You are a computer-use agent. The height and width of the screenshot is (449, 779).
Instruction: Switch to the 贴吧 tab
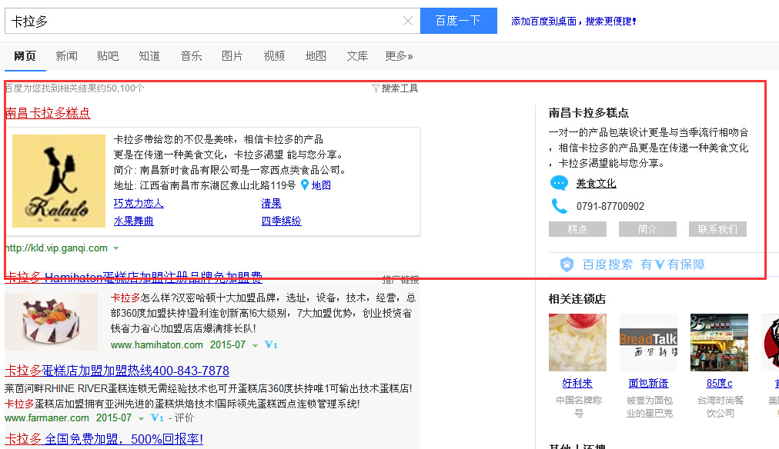108,56
